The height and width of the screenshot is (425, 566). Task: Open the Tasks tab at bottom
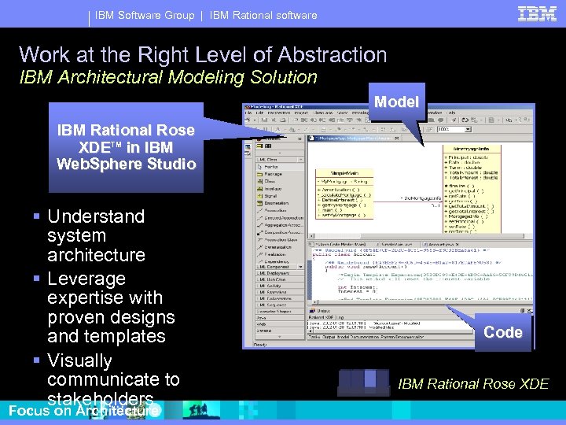point(313,337)
